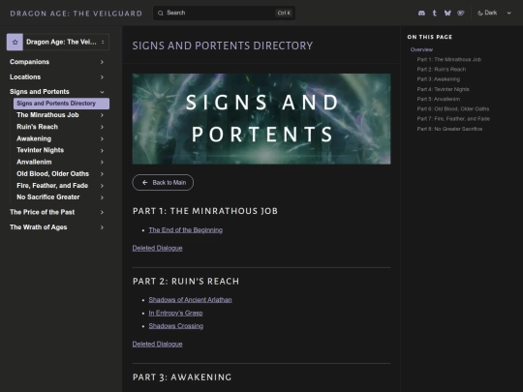Jump to Part 6: Old Blood, Older Oaths

(x=452, y=109)
